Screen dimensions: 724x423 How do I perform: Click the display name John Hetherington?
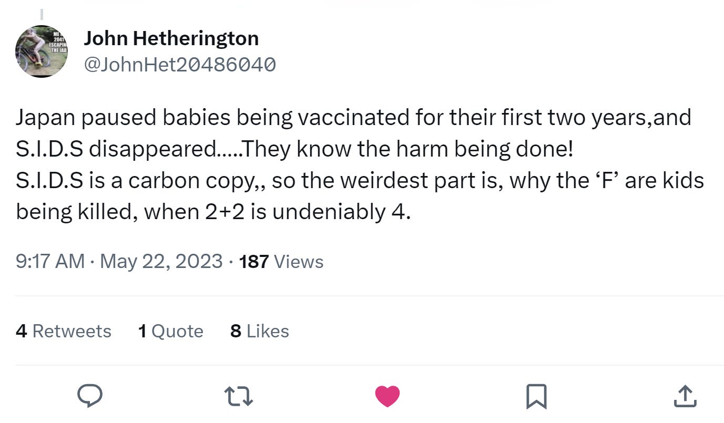coord(171,38)
